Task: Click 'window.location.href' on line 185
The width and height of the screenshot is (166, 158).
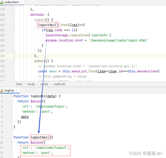Action: [64, 40]
